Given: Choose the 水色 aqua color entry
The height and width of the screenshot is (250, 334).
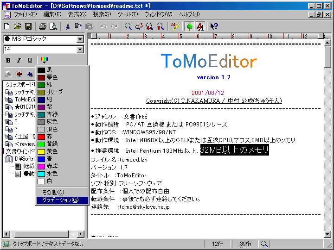Looking at the screenshot, I should click(62, 174).
